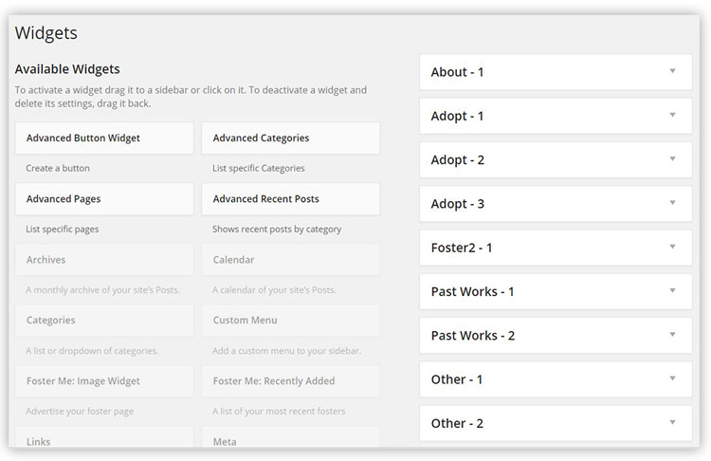Expand the Adopt - 2 sidebar arrow

[672, 158]
